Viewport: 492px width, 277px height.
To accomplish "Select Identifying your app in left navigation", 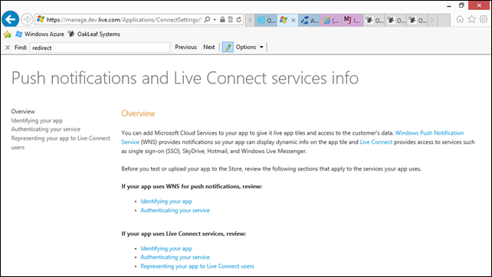I will click(x=37, y=120).
